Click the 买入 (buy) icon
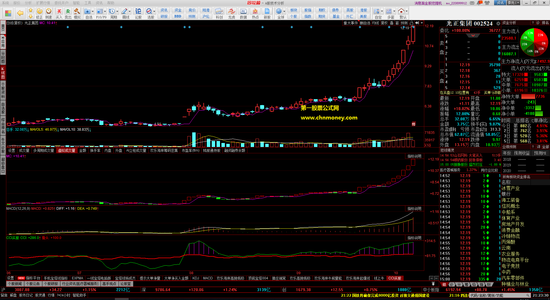 tap(59, 13)
